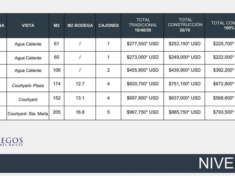Click the $751,100* USD price cell
Viewport: 235px width, 176px height.
pos(185,84)
